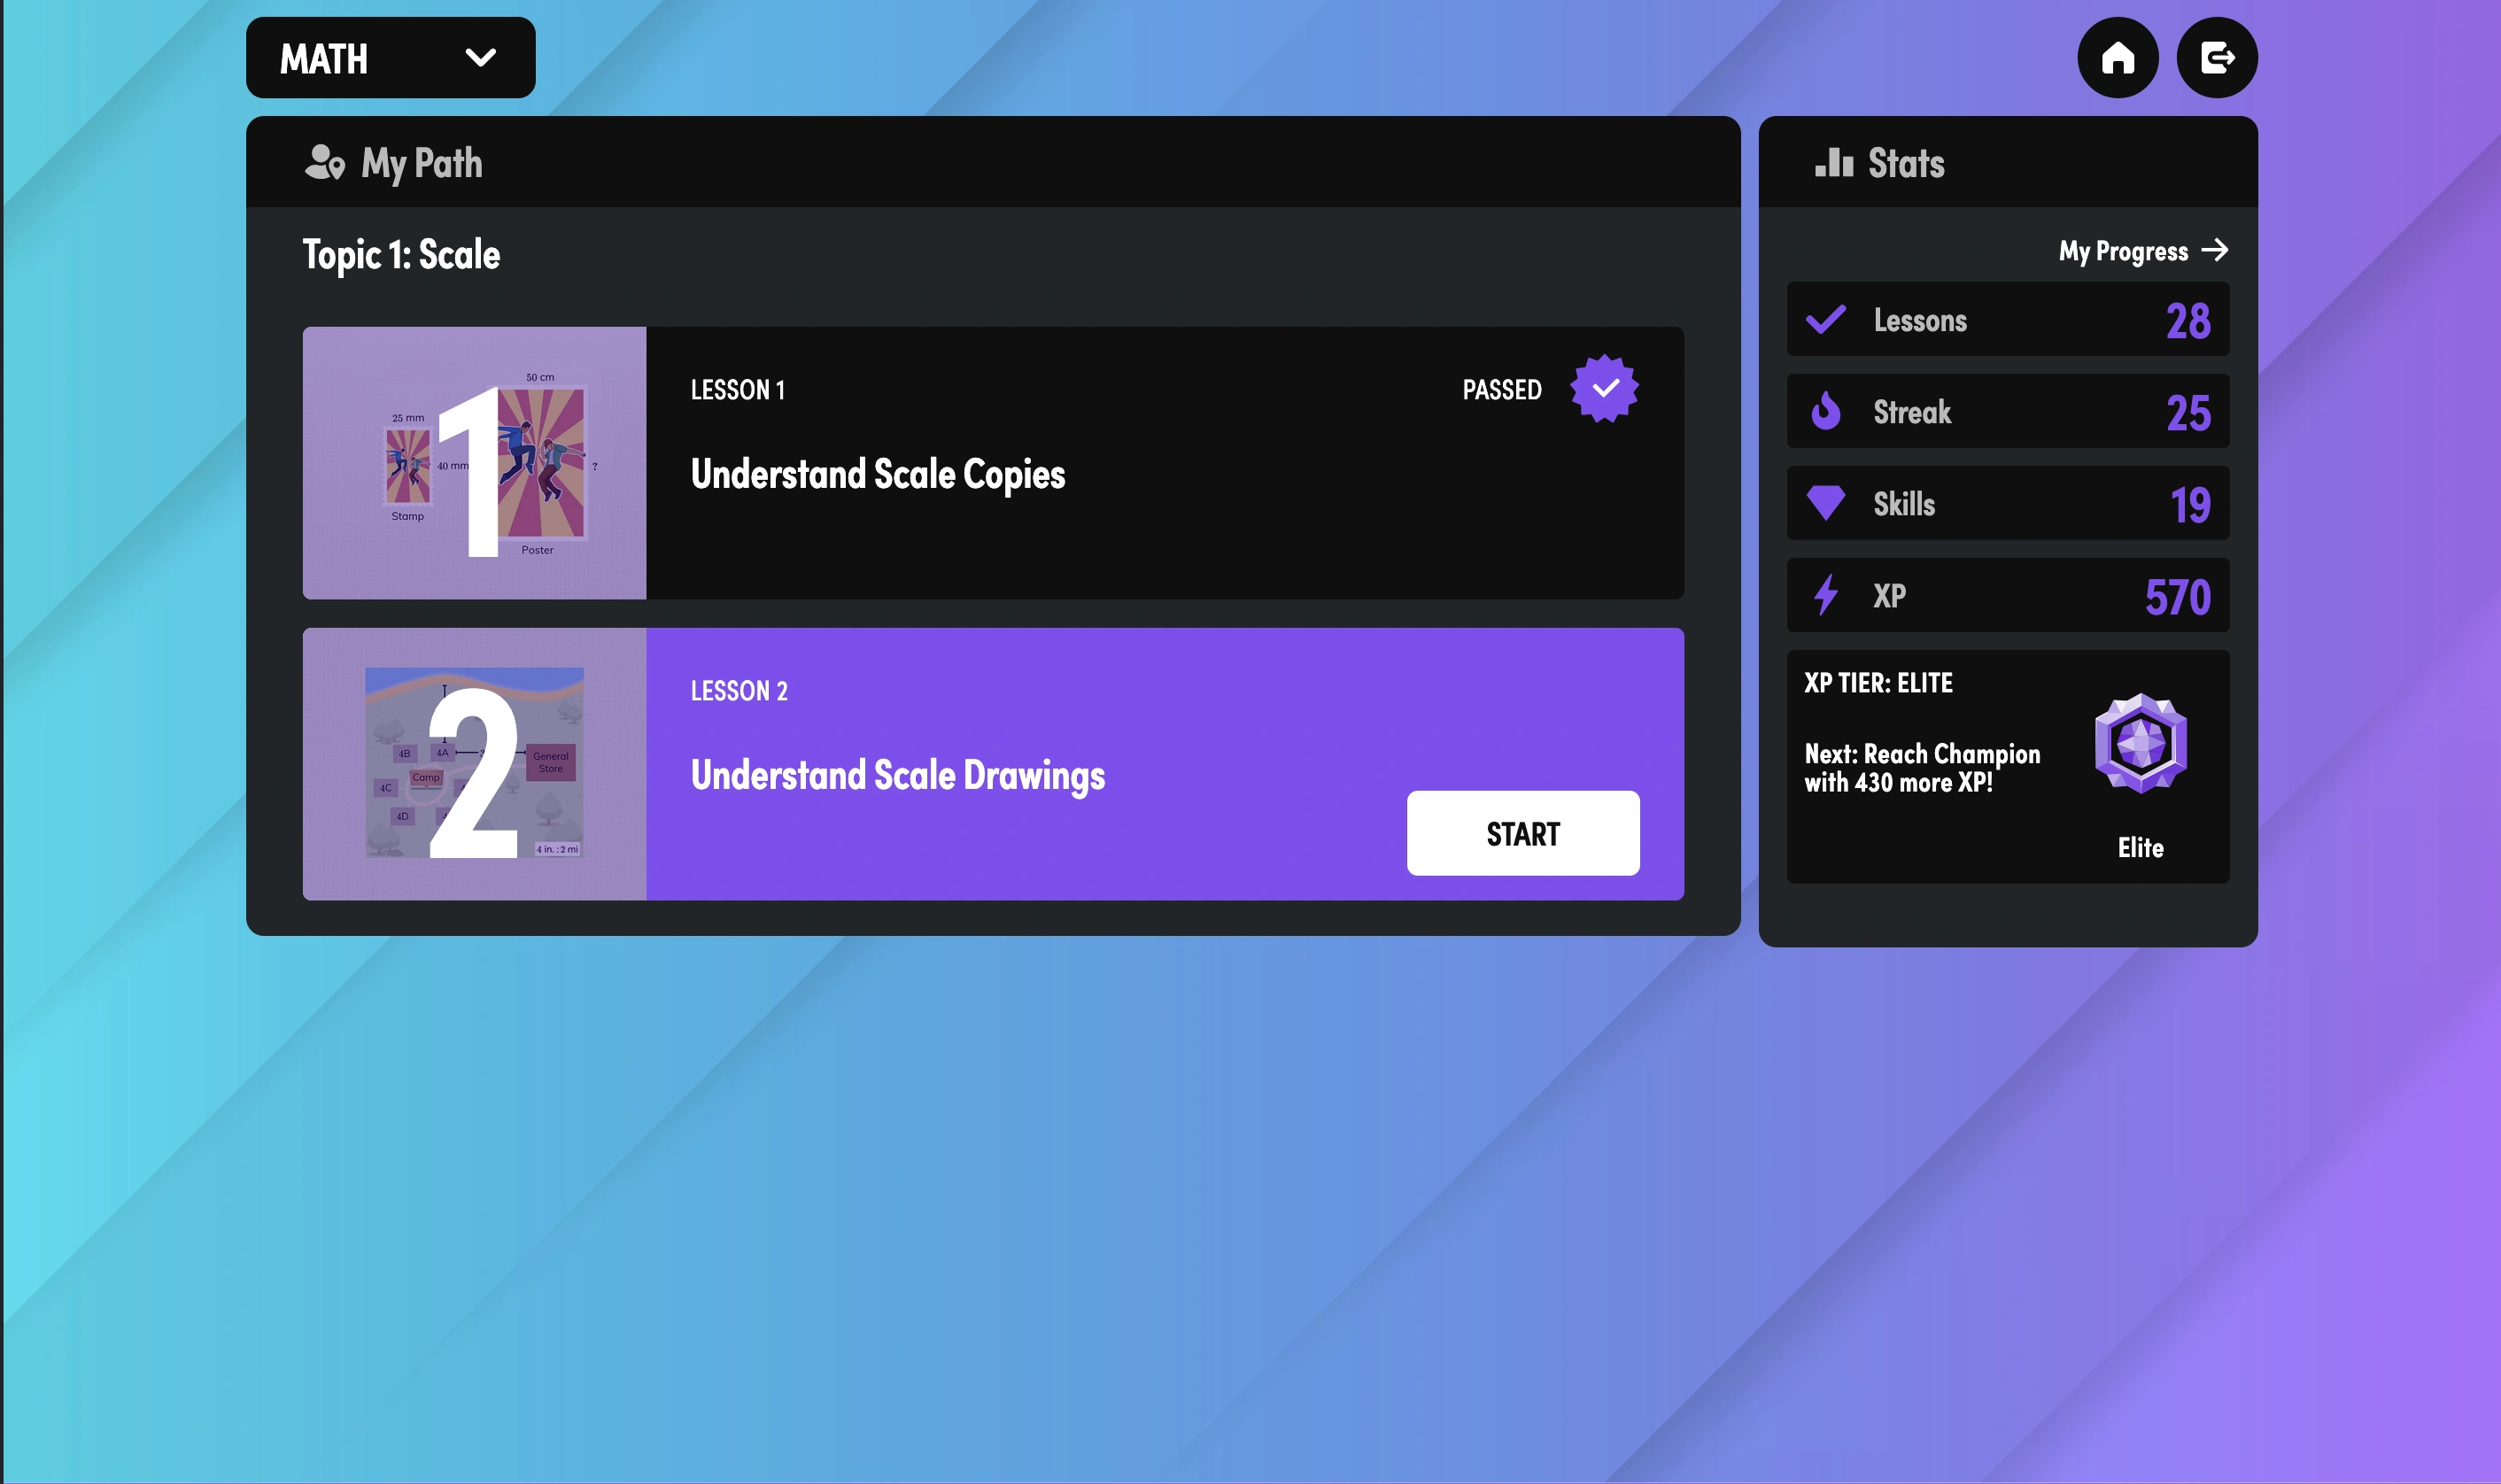
Task: Click the Streak flame icon
Action: [1825, 411]
